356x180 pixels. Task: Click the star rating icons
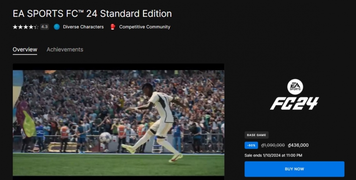(26, 27)
